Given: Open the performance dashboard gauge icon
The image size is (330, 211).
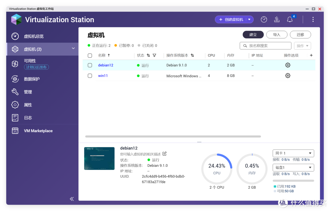Looking at the screenshot, I should tap(264, 20).
